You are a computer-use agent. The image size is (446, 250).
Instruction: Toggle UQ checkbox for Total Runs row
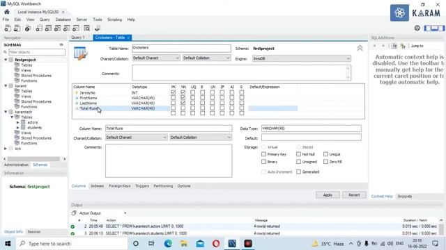[x=192, y=108]
